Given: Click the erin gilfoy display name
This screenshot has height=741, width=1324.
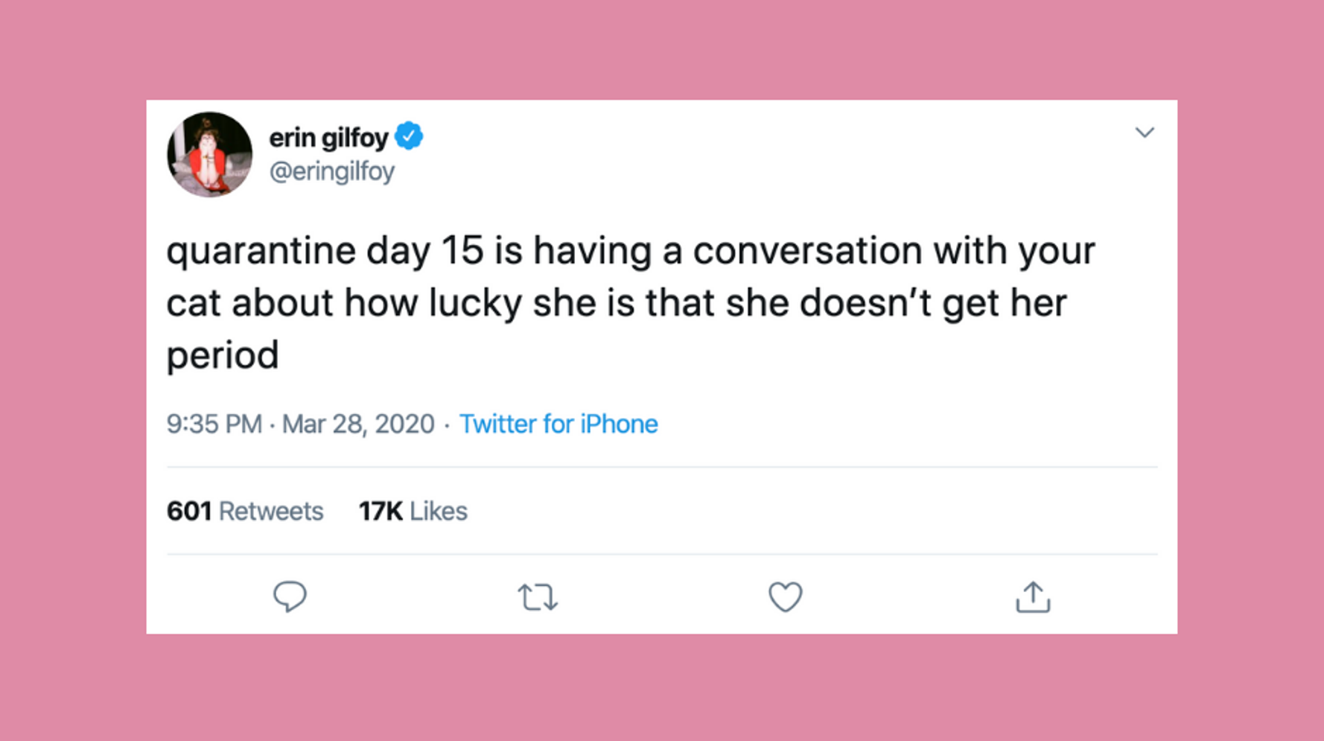Looking at the screenshot, I should point(328,138).
